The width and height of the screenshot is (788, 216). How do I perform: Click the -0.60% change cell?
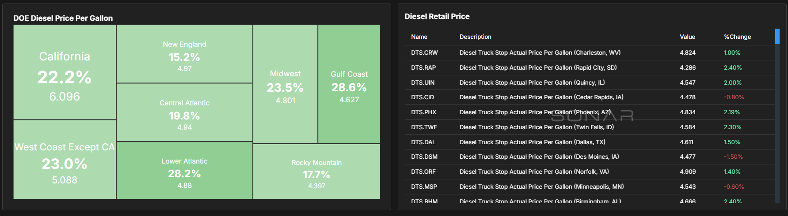point(734,186)
